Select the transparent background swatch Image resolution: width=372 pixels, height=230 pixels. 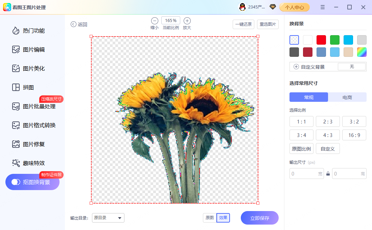294,40
